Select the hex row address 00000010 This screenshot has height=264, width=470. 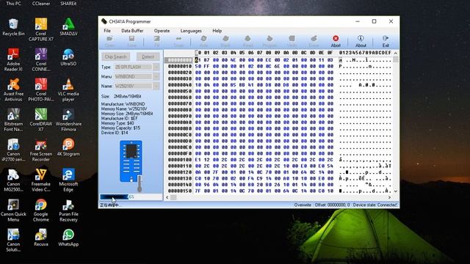pyautogui.click(x=179, y=66)
